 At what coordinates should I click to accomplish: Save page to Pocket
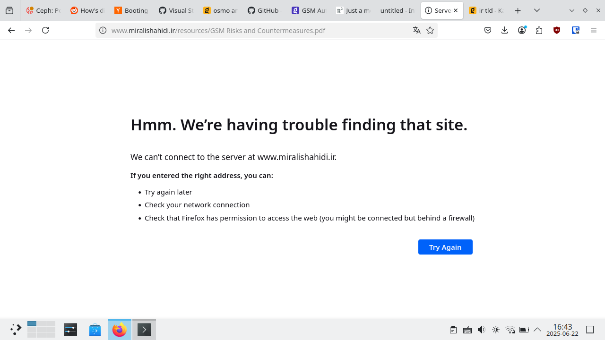[x=487, y=30]
